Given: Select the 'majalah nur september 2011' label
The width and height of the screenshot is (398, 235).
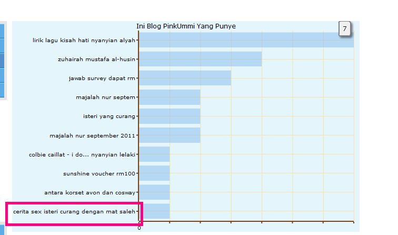Looking at the screenshot, I should [92, 135].
